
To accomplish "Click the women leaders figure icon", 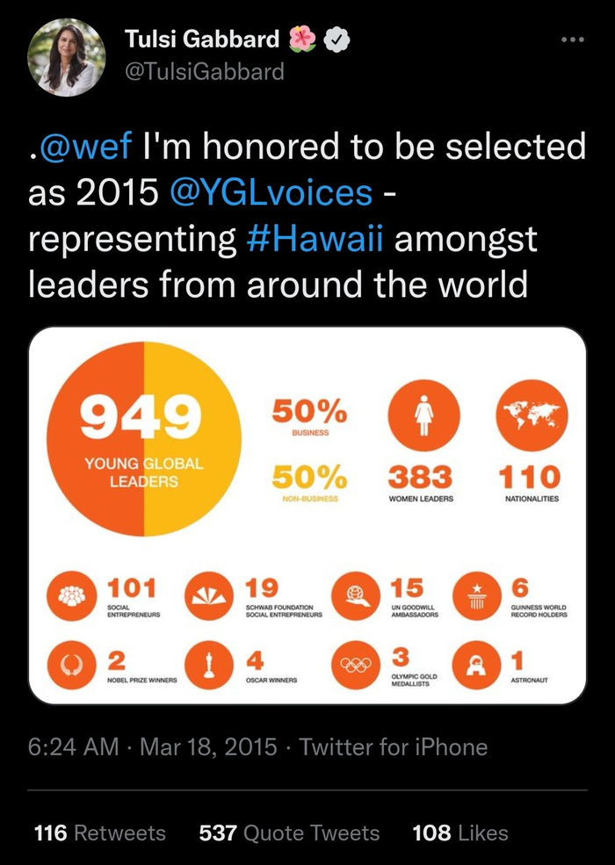I will [424, 415].
